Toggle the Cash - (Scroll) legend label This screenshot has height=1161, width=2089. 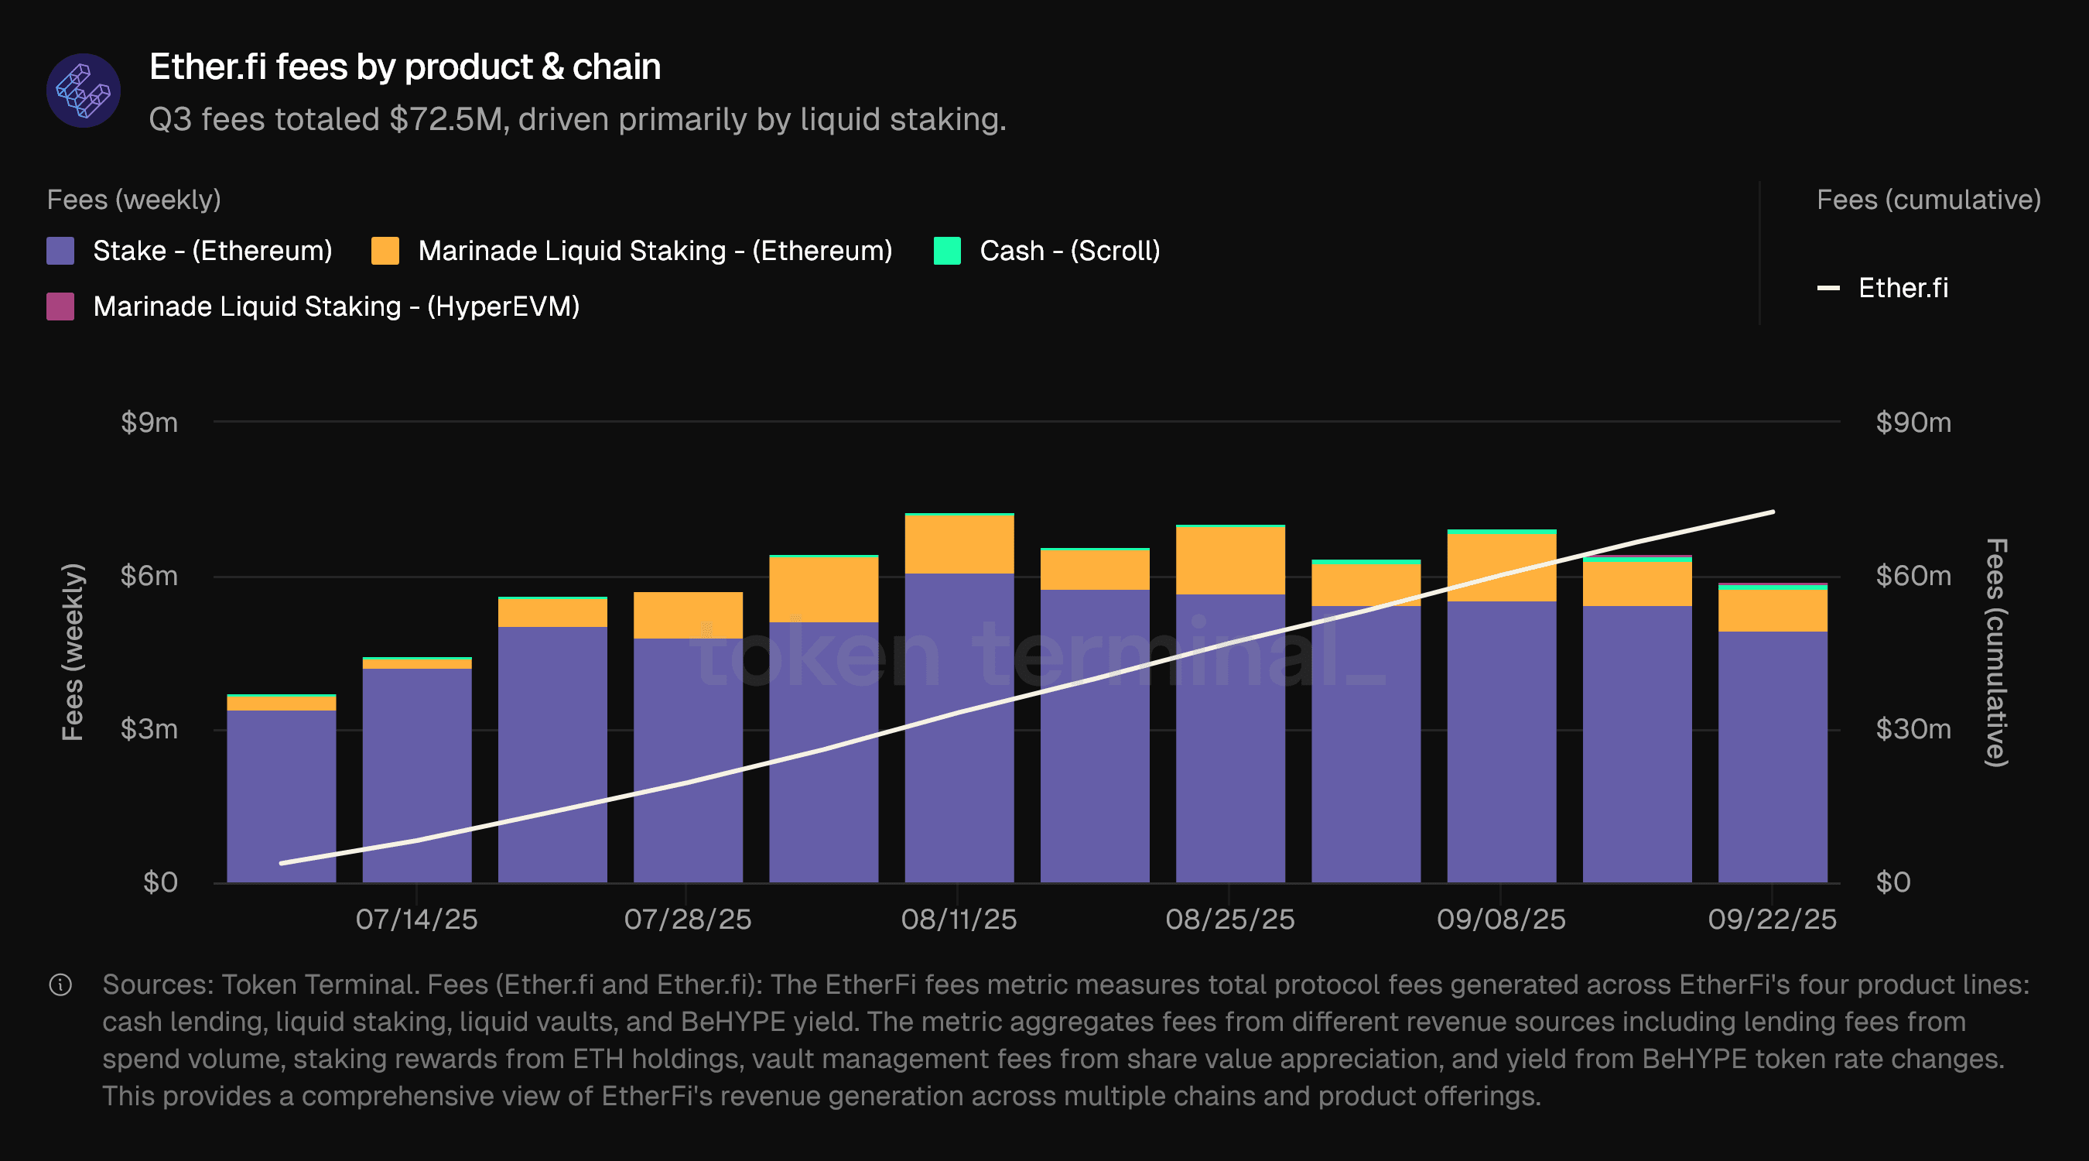coord(1069,251)
